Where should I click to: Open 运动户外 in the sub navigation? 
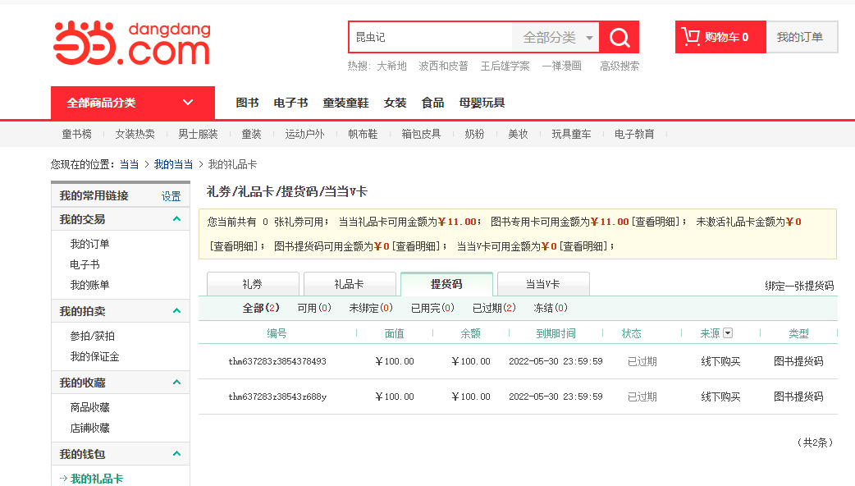pos(304,134)
